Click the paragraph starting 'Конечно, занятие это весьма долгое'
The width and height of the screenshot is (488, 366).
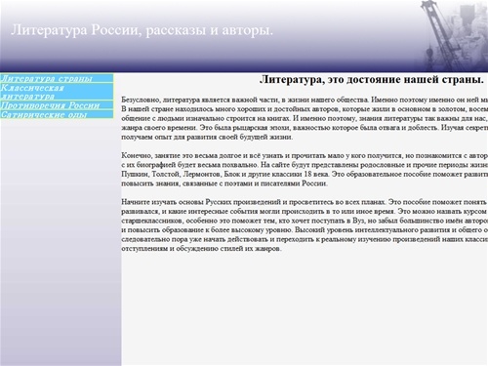point(305,169)
